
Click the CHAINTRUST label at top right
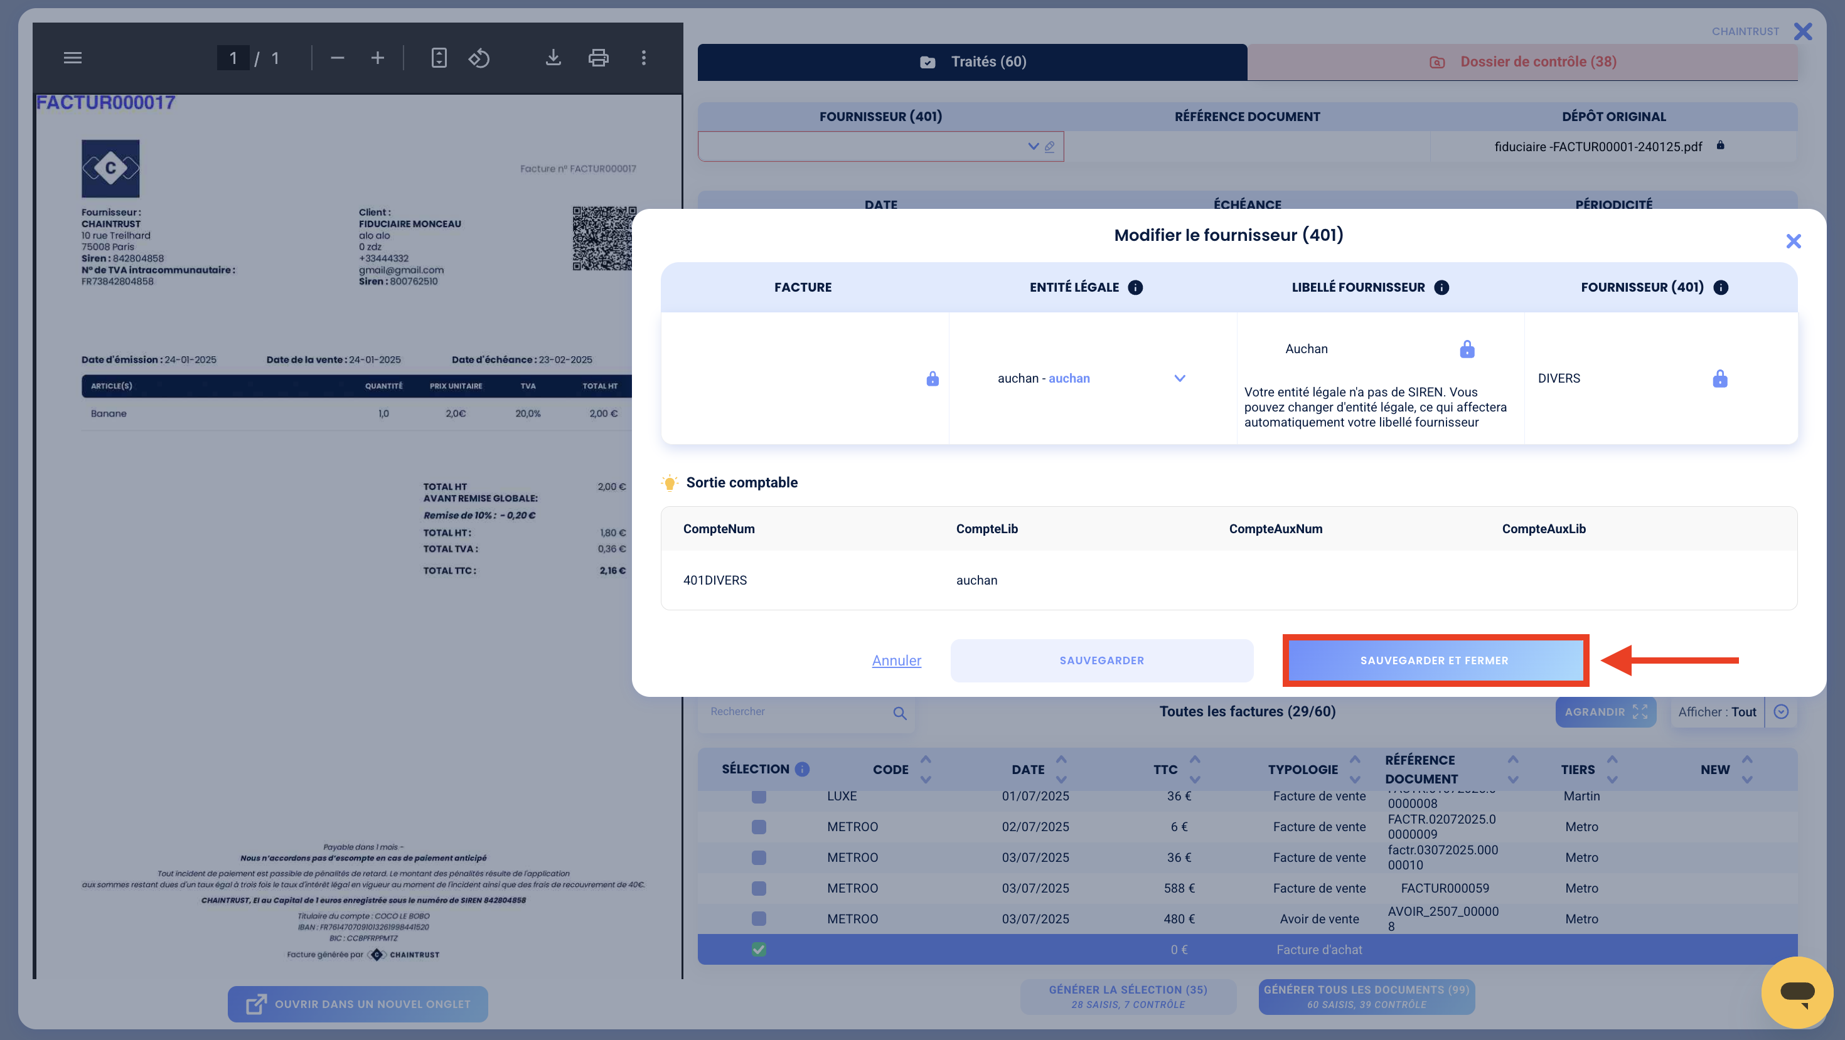tap(1745, 31)
